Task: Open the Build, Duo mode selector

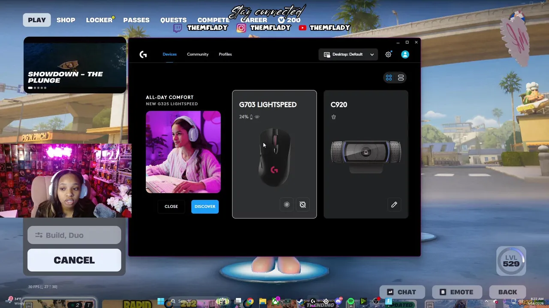Action: point(74,235)
